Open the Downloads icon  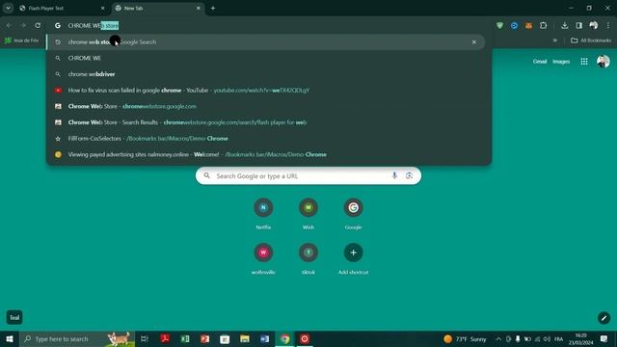(x=565, y=26)
